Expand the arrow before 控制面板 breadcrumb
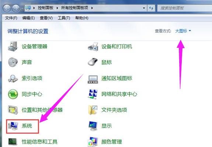 pyautogui.click(x=34, y=8)
